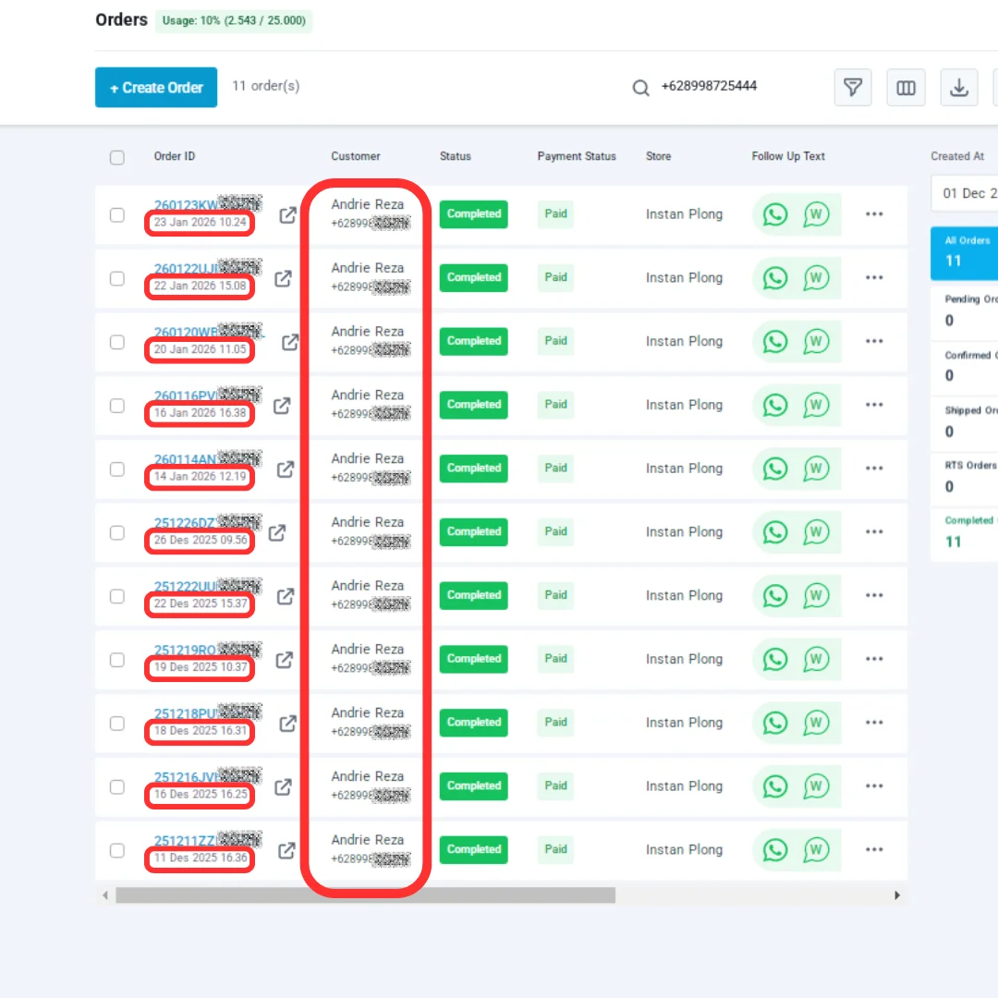Open three-dot menu for 19 Des 2025 order
Viewport: 998px width, 998px height.
(x=874, y=659)
